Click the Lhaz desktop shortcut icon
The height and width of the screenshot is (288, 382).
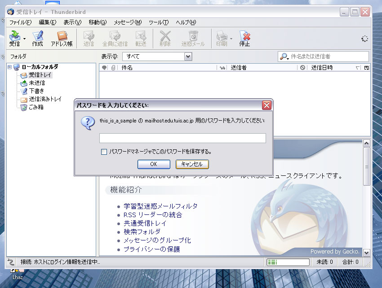(x=18, y=274)
